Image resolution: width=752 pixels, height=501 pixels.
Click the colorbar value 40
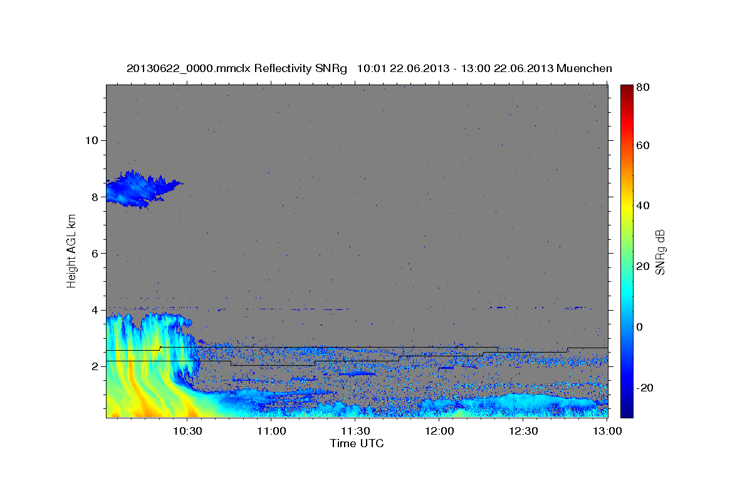pos(642,206)
